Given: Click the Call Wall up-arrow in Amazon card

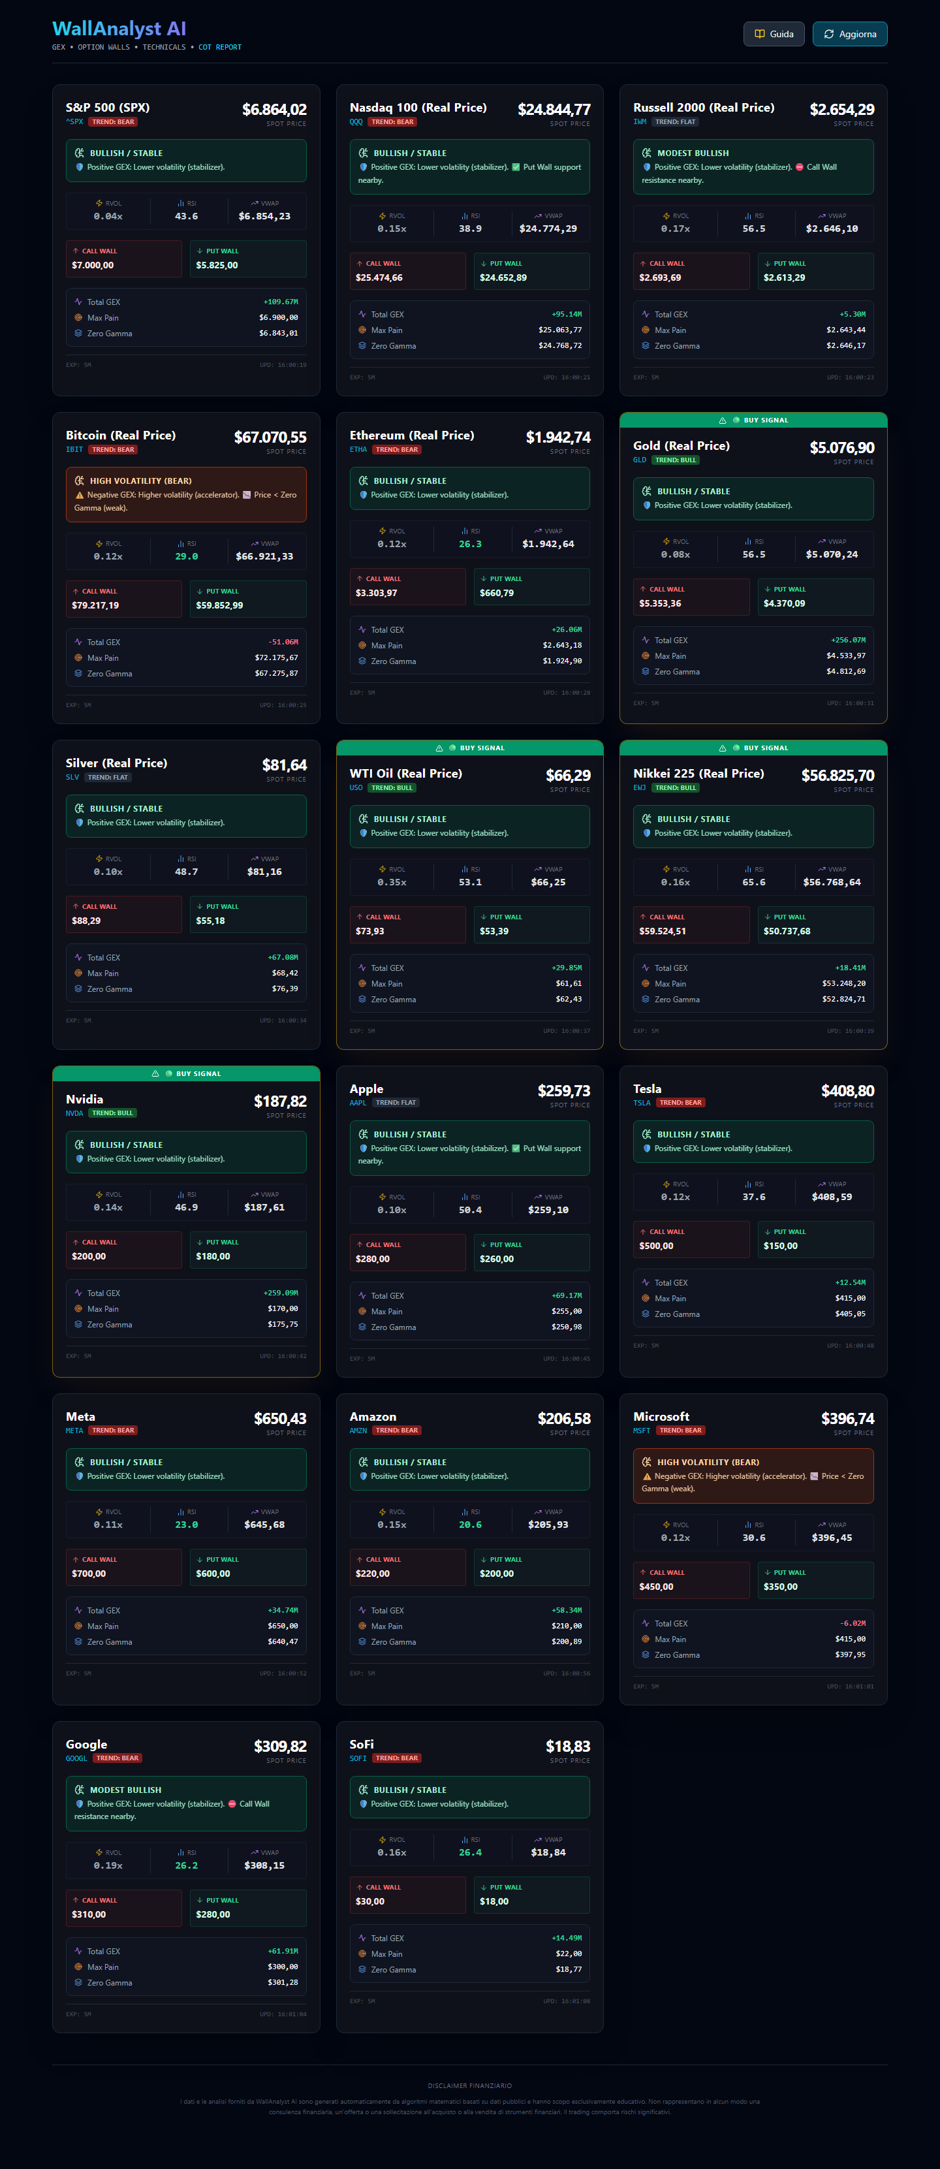Looking at the screenshot, I should tap(359, 1560).
